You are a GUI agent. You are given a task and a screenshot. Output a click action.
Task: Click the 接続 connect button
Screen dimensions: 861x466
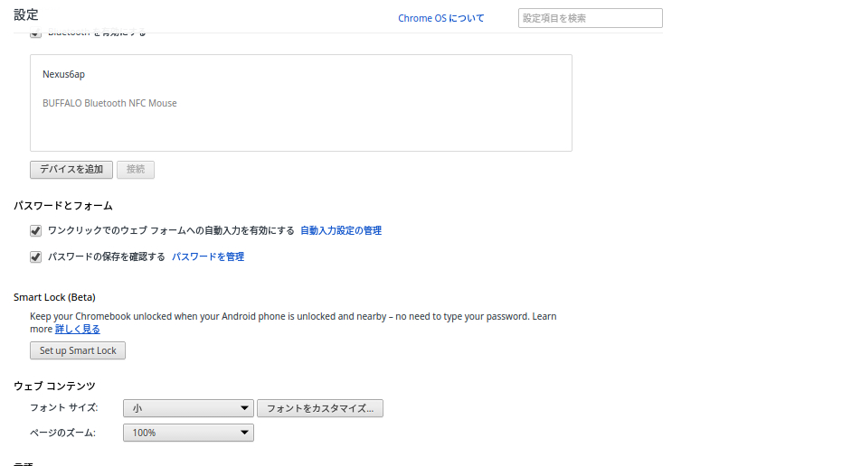pyautogui.click(x=136, y=170)
